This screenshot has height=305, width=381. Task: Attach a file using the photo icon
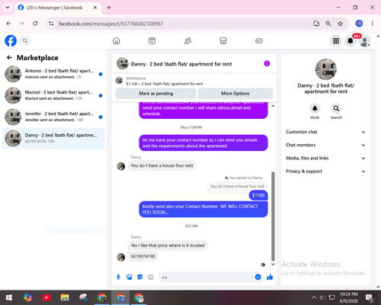pyautogui.click(x=130, y=277)
